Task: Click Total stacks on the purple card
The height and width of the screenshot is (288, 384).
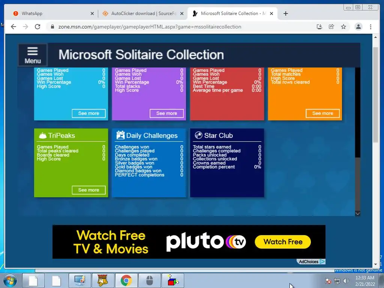Action: tap(127, 86)
